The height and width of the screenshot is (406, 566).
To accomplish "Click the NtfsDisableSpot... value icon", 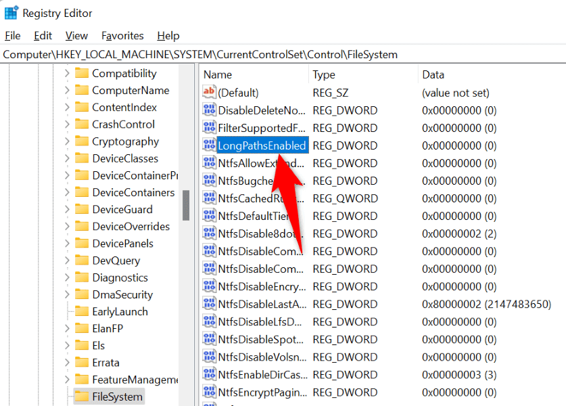I will click(x=210, y=339).
